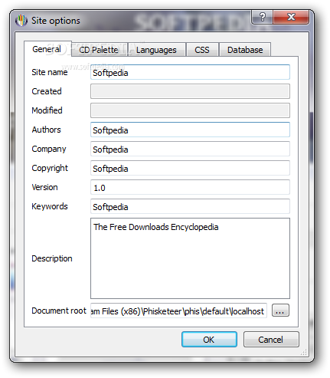The height and width of the screenshot is (378, 330).
Task: Click the Site options app icon
Action: pos(21,21)
